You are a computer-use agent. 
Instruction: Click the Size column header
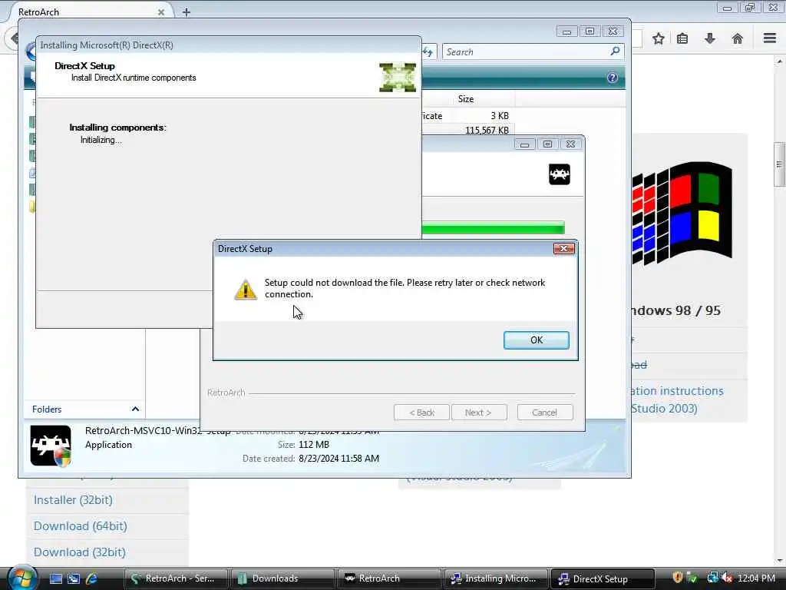tap(466, 99)
